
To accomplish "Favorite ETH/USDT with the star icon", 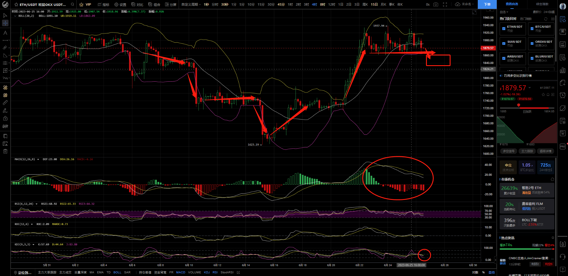I will (16, 5).
